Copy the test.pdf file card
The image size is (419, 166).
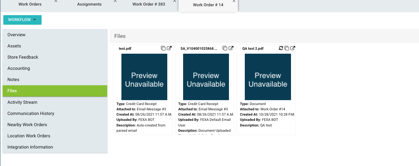[163, 48]
